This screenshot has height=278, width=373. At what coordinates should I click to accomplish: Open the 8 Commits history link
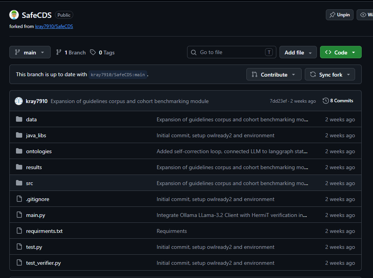(x=338, y=101)
